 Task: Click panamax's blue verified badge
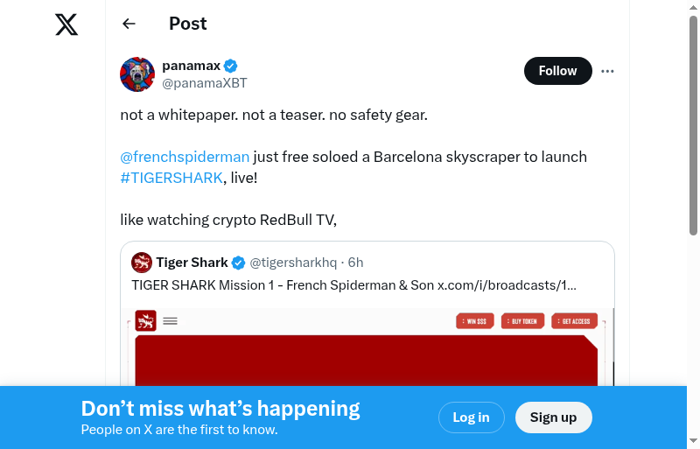(x=231, y=66)
